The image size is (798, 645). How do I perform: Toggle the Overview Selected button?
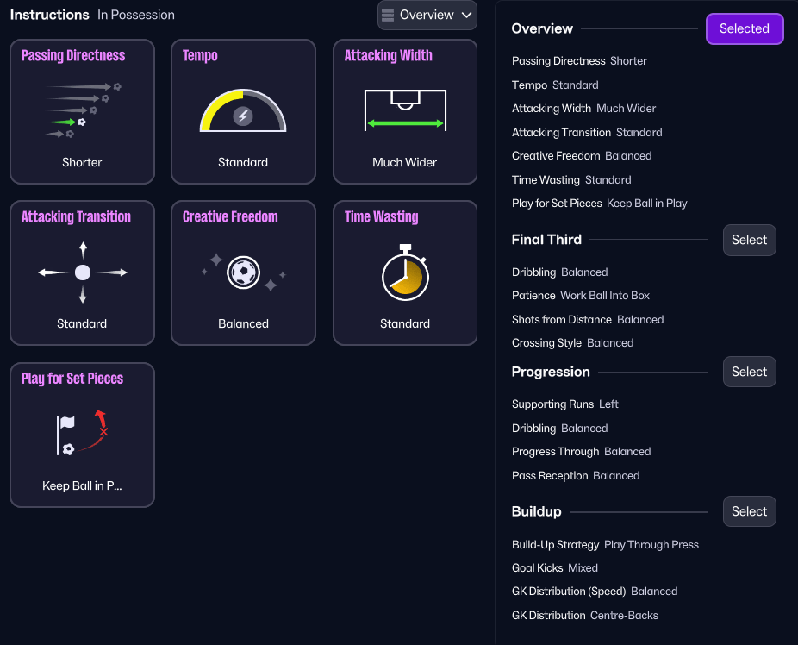pos(744,28)
